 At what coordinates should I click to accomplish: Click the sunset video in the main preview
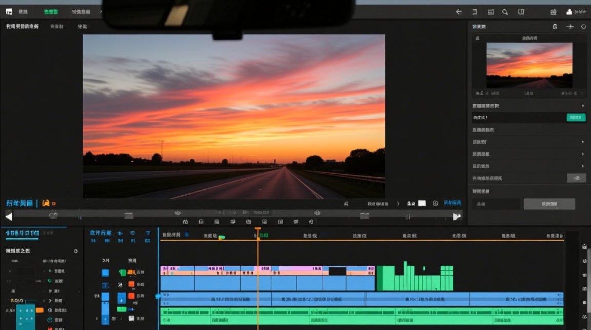234,116
